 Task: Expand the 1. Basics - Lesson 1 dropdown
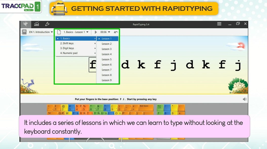pyautogui.click(x=76, y=32)
